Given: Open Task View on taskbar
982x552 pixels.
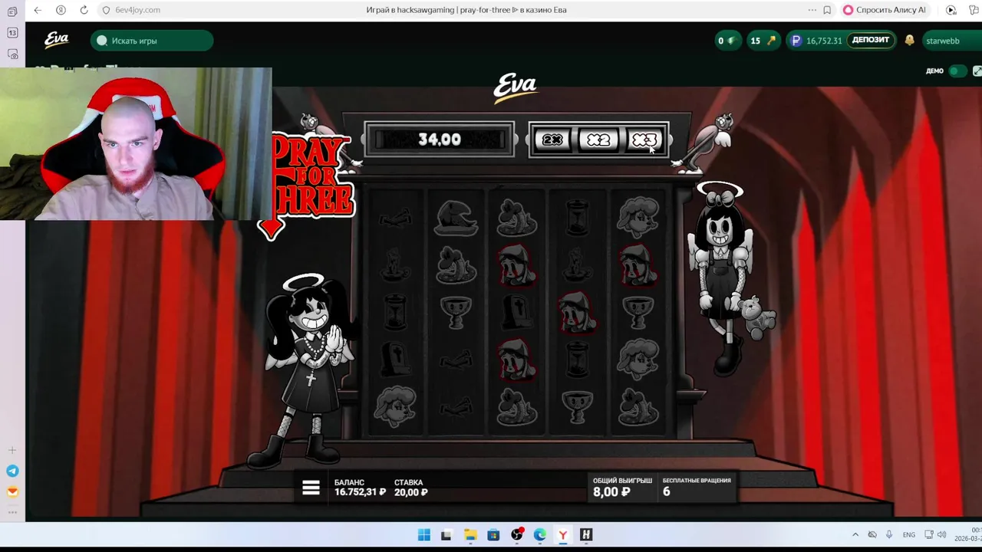Looking at the screenshot, I should (447, 534).
